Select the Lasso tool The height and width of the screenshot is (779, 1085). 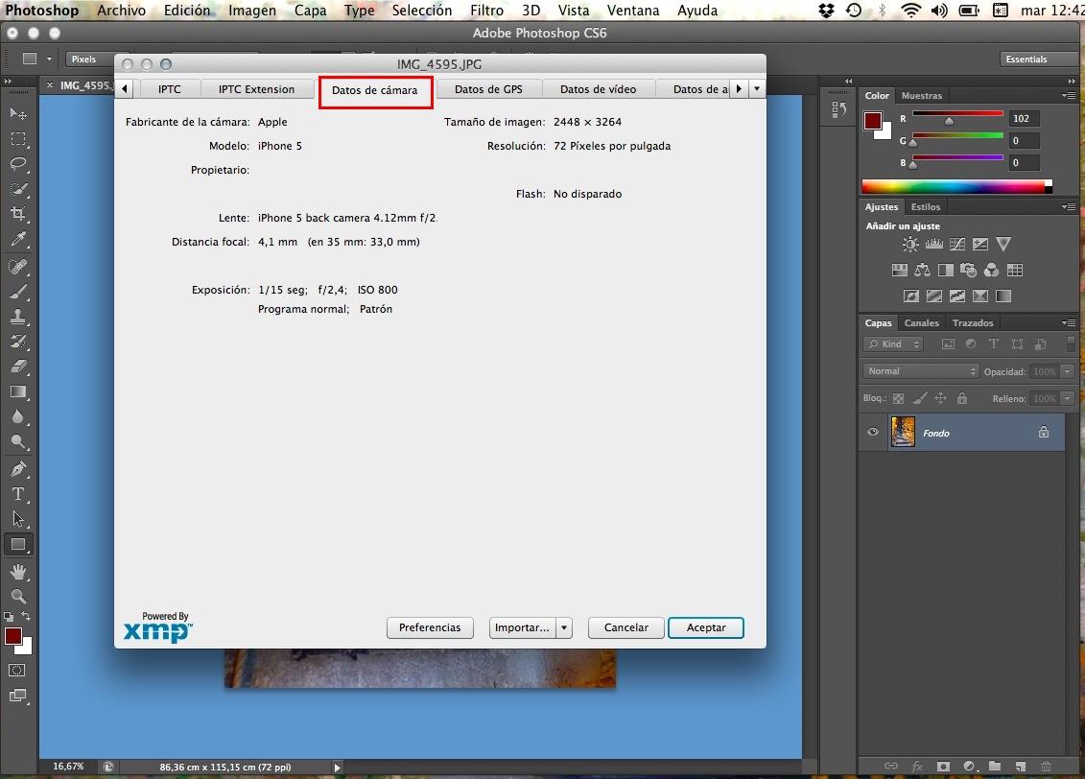[18, 163]
